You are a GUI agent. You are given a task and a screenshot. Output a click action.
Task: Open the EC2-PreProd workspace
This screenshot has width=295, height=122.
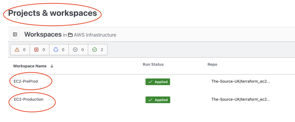[x=26, y=81]
